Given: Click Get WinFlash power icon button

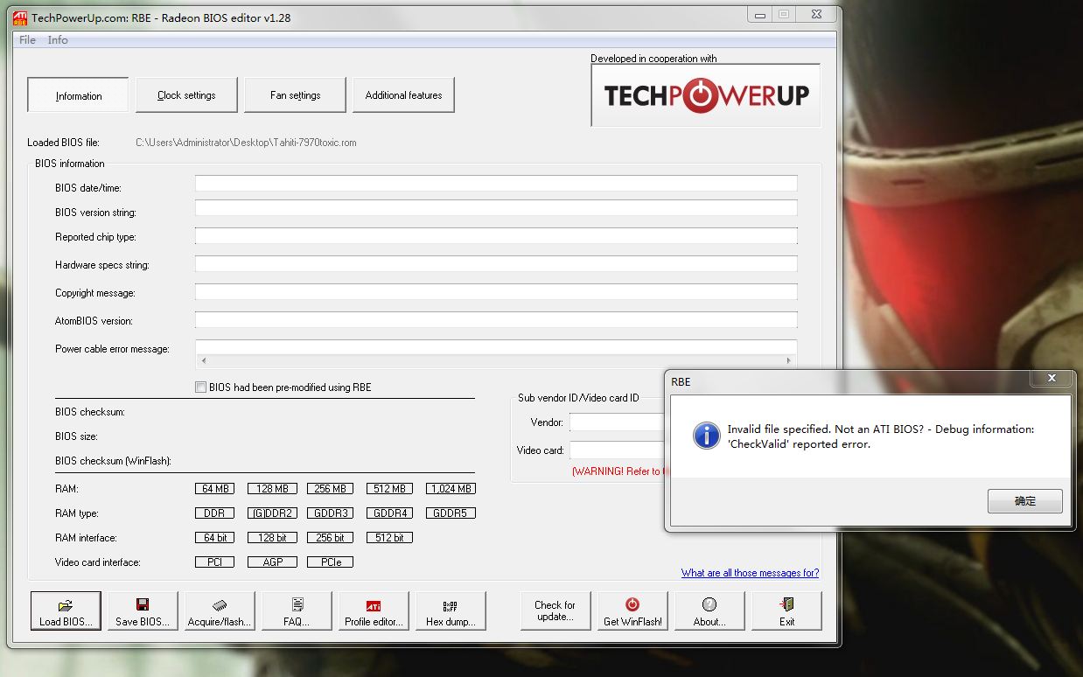Looking at the screenshot, I should tap(632, 611).
